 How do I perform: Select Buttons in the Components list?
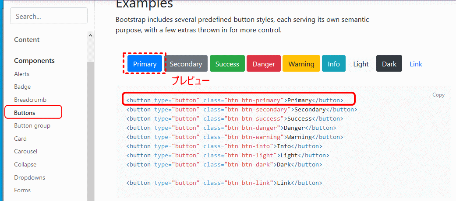coord(25,113)
